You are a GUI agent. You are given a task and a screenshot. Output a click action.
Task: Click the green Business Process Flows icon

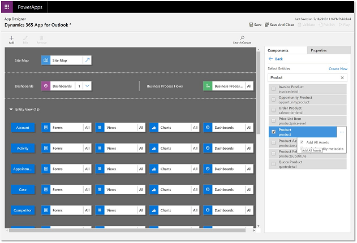pos(208,86)
